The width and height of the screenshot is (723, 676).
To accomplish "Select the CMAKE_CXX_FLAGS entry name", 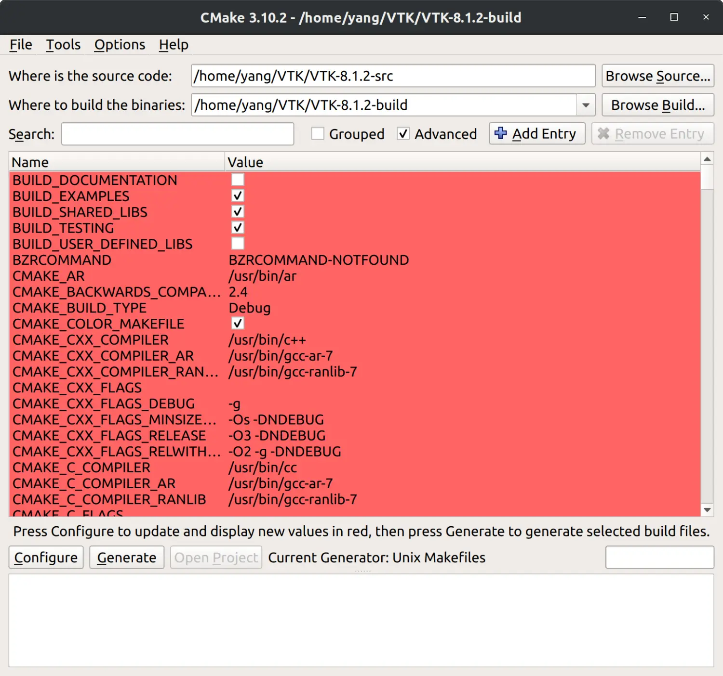I will [77, 388].
